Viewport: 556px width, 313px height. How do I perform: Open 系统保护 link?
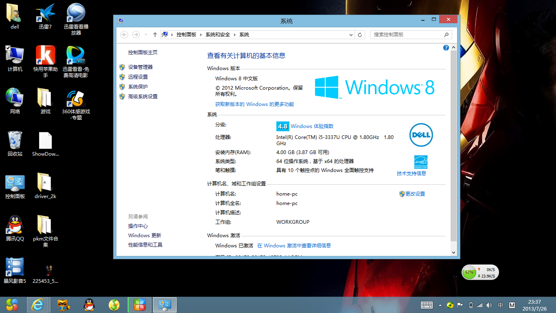click(138, 87)
